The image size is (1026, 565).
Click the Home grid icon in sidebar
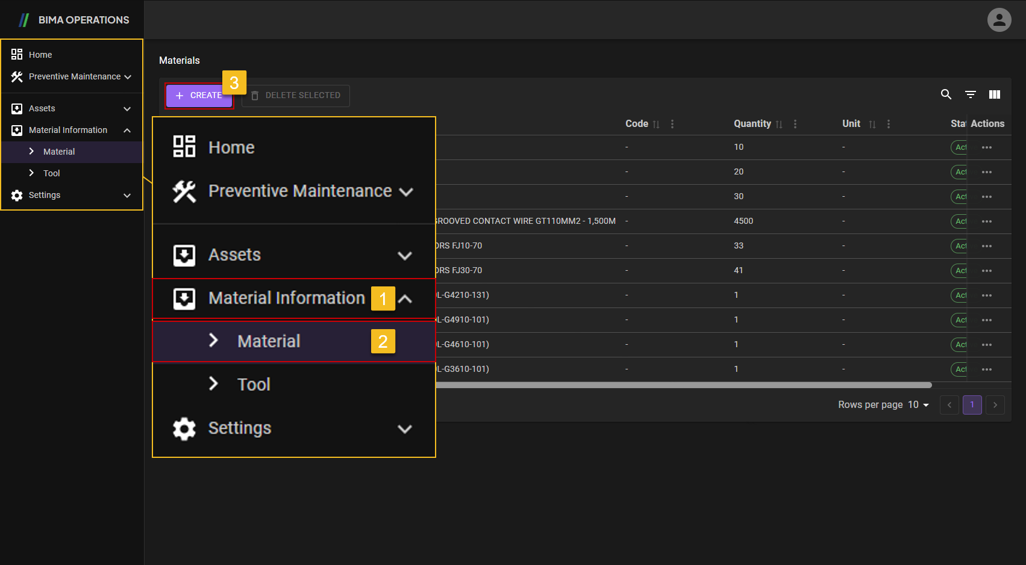[16, 54]
